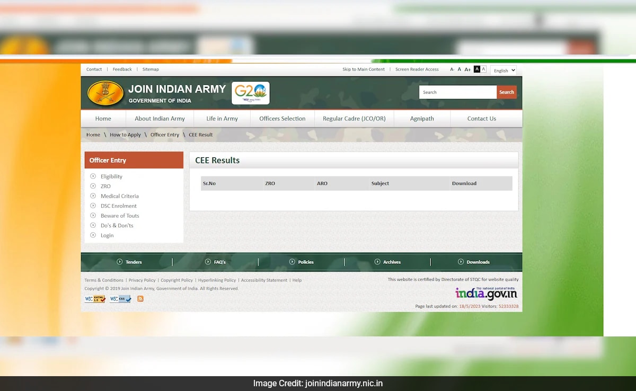
Task: Increase font size with A+ control
Action: [x=467, y=69]
